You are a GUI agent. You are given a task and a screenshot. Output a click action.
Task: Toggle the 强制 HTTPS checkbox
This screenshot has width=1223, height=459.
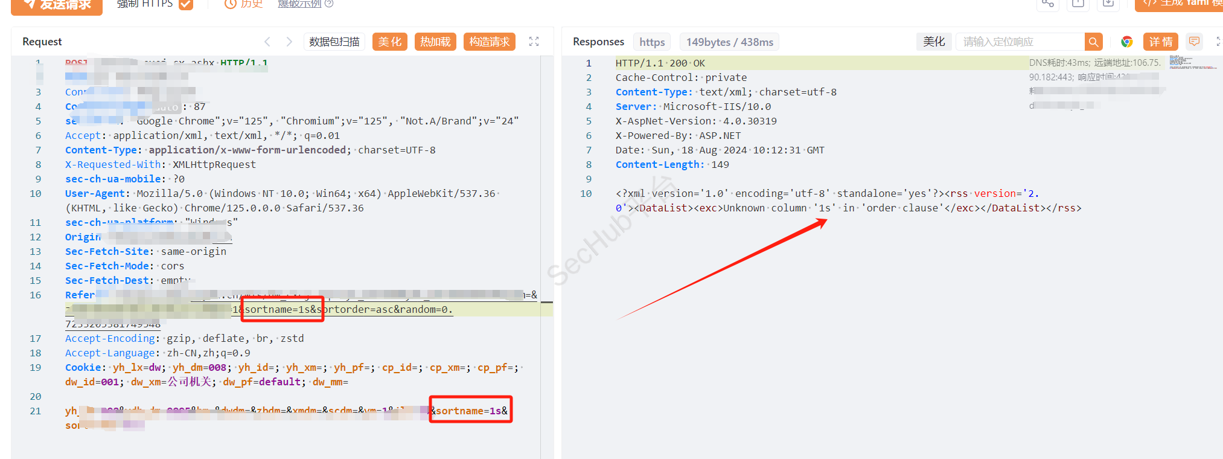186,5
